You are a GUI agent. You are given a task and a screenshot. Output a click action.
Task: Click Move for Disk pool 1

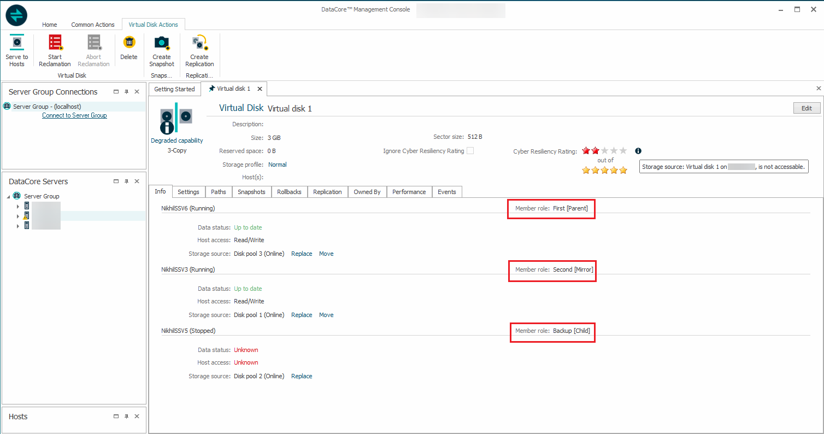click(x=326, y=315)
